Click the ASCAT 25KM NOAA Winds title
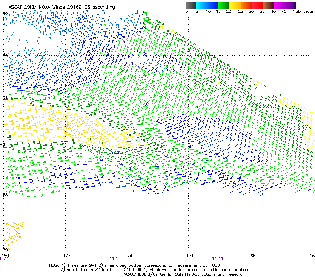This screenshot has width=315, height=277. (x=61, y=7)
